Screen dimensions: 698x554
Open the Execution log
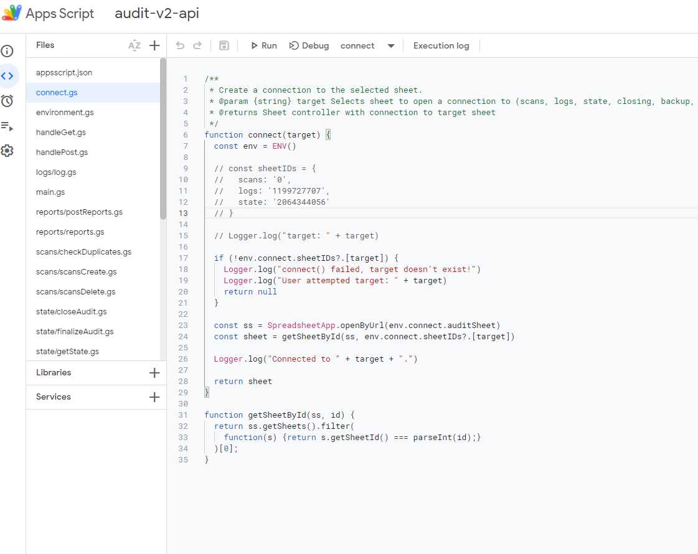click(441, 46)
